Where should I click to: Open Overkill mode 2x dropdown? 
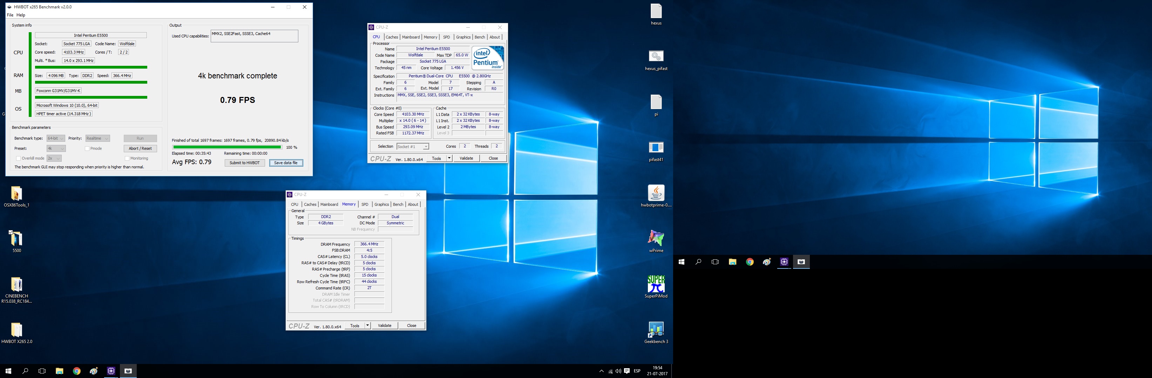pos(54,159)
